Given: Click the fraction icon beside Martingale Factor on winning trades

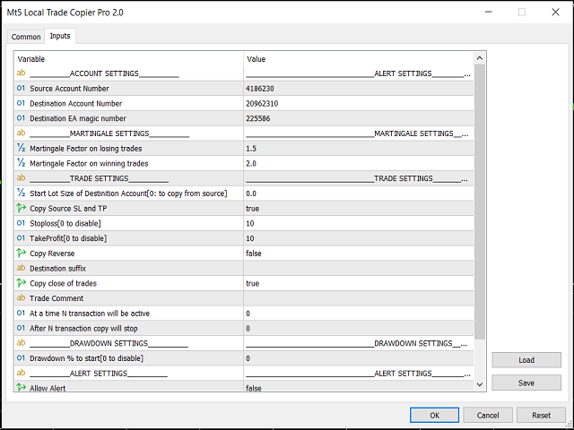Looking at the screenshot, I should (x=21, y=163).
